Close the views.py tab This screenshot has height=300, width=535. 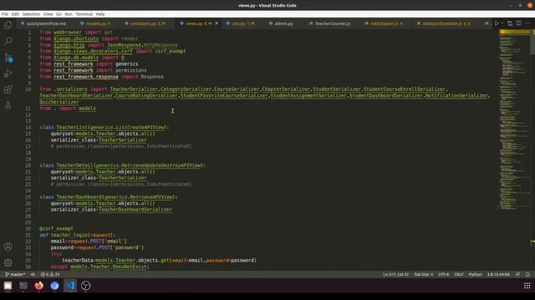point(217,23)
